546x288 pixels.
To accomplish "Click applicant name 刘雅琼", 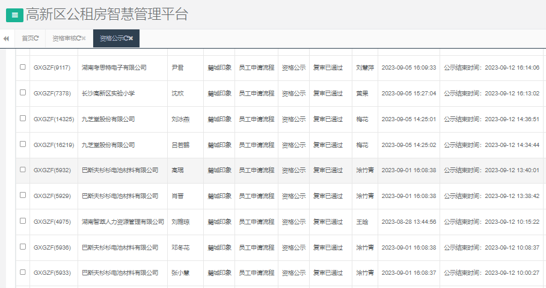I will pyautogui.click(x=180, y=221).
